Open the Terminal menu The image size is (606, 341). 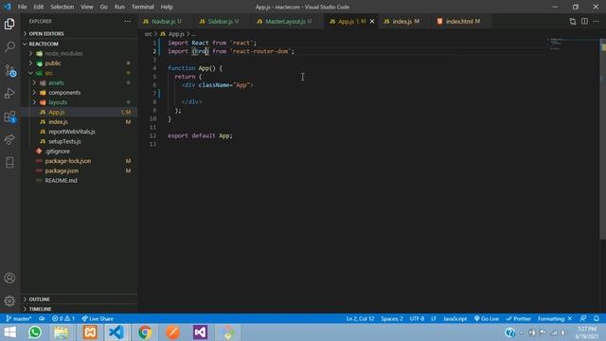pos(143,7)
